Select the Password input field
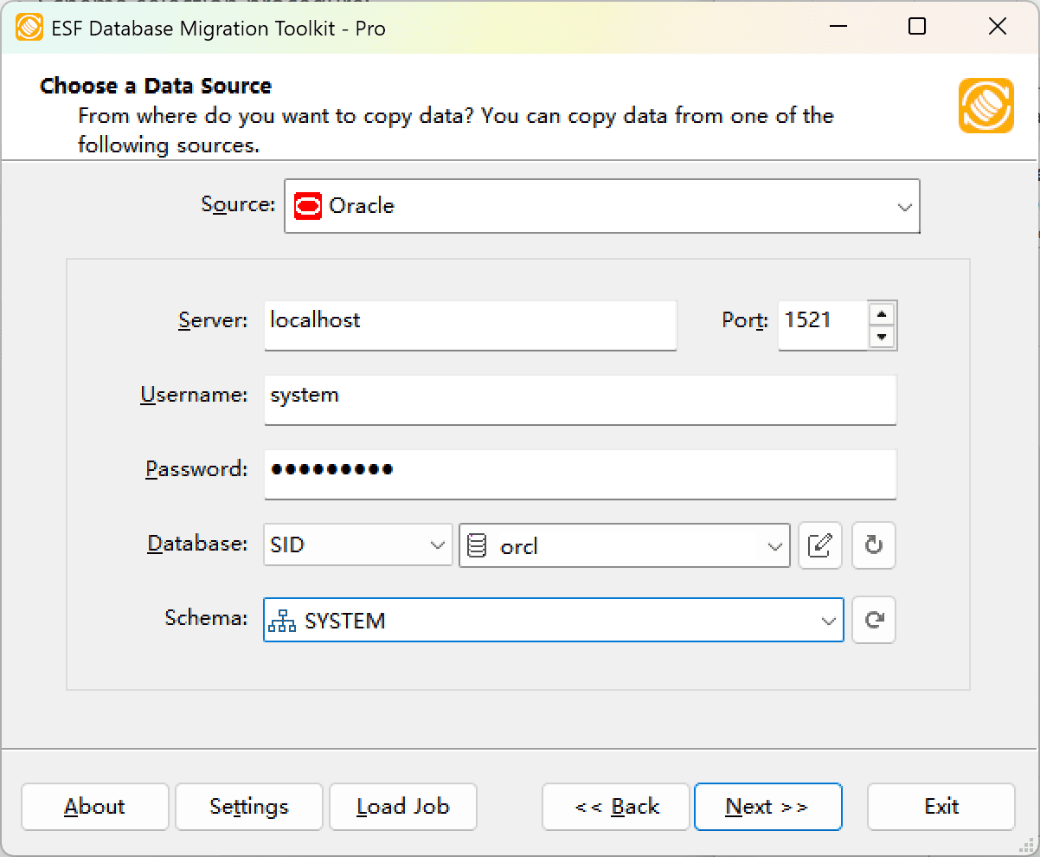Viewport: 1040px width, 857px height. 580,474
